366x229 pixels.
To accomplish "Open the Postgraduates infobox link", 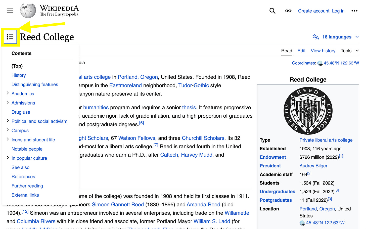I will (x=276, y=200).
